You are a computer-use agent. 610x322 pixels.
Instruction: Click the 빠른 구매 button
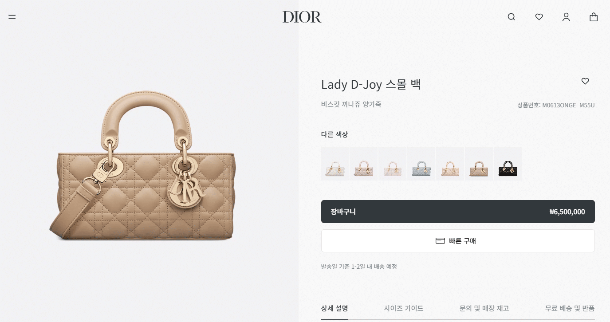(x=458, y=241)
